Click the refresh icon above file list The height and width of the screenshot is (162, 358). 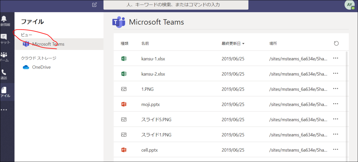336,43
